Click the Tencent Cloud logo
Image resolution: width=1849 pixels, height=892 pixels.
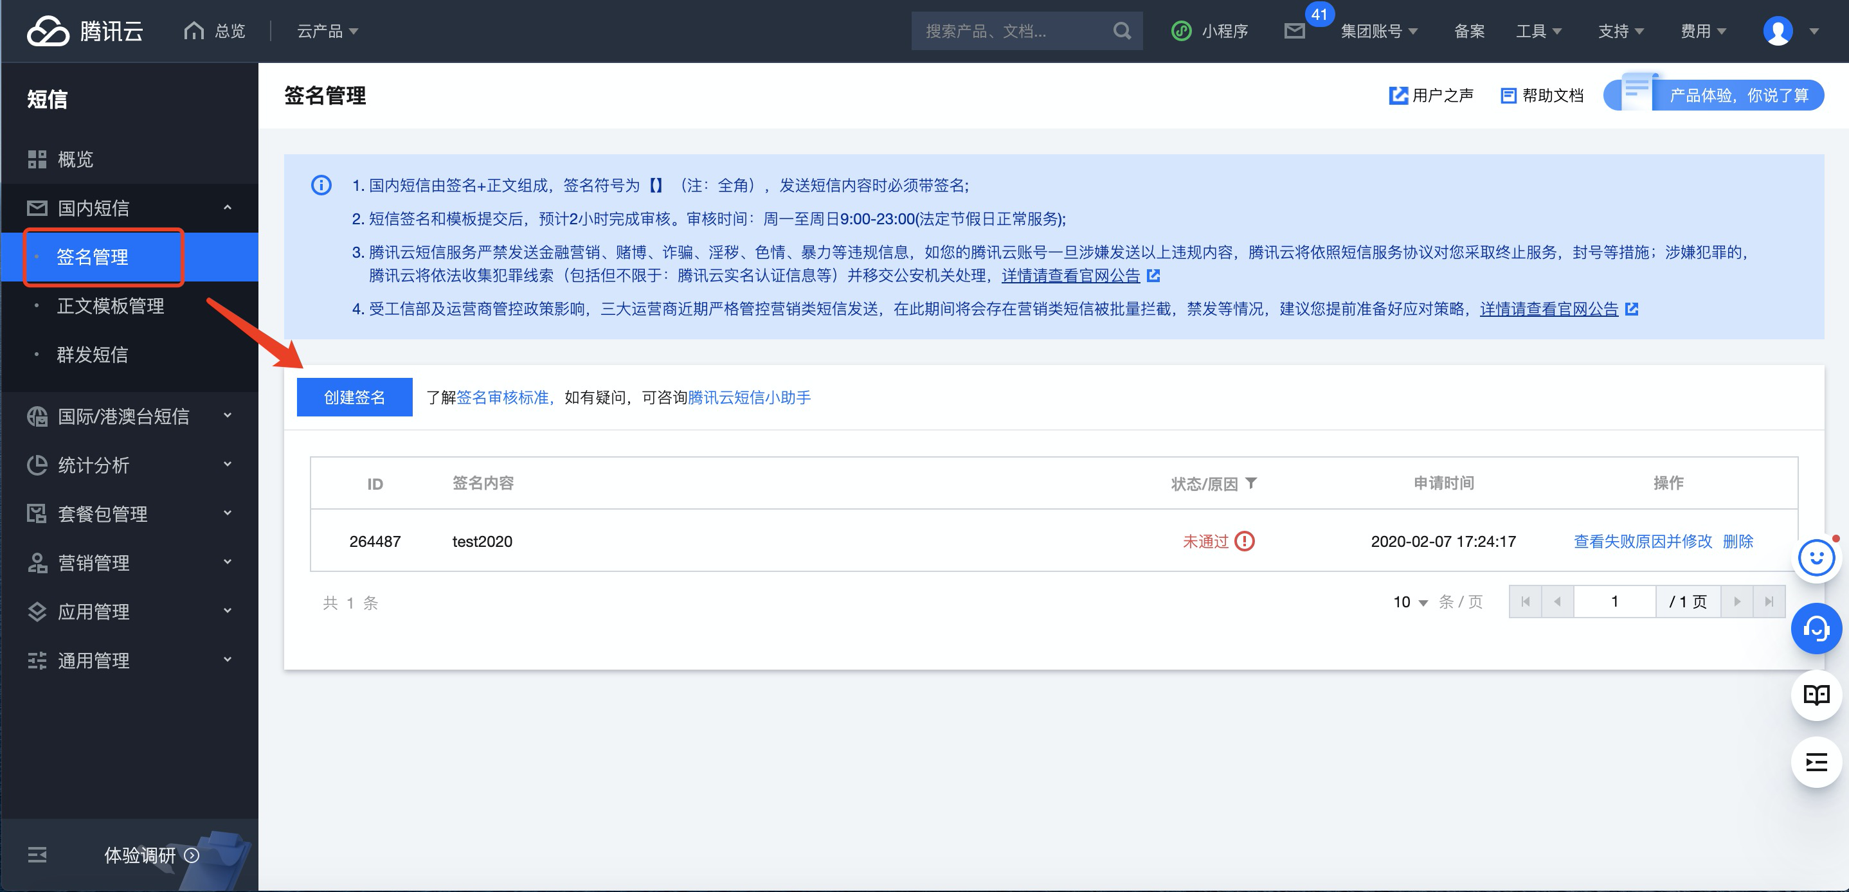coord(85,31)
